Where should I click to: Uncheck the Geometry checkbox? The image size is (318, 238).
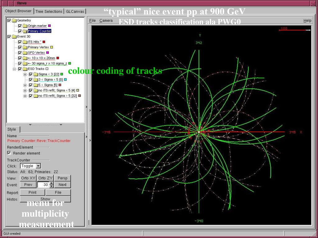tap(9, 20)
